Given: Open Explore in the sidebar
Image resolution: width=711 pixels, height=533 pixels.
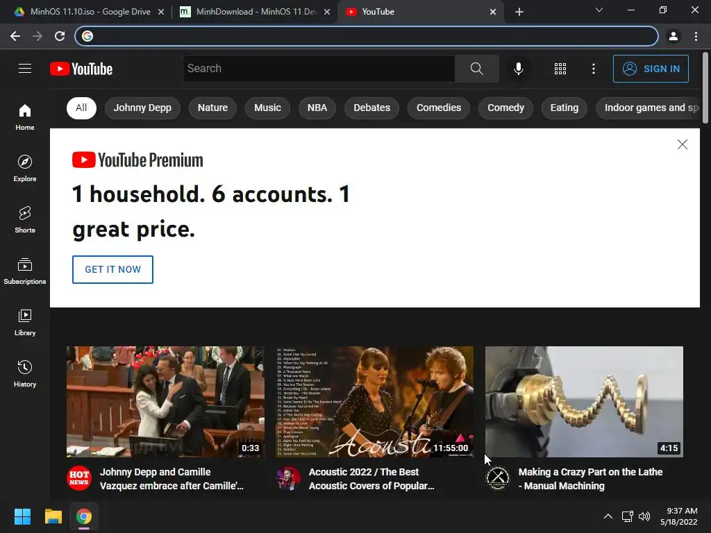Looking at the screenshot, I should [25, 168].
